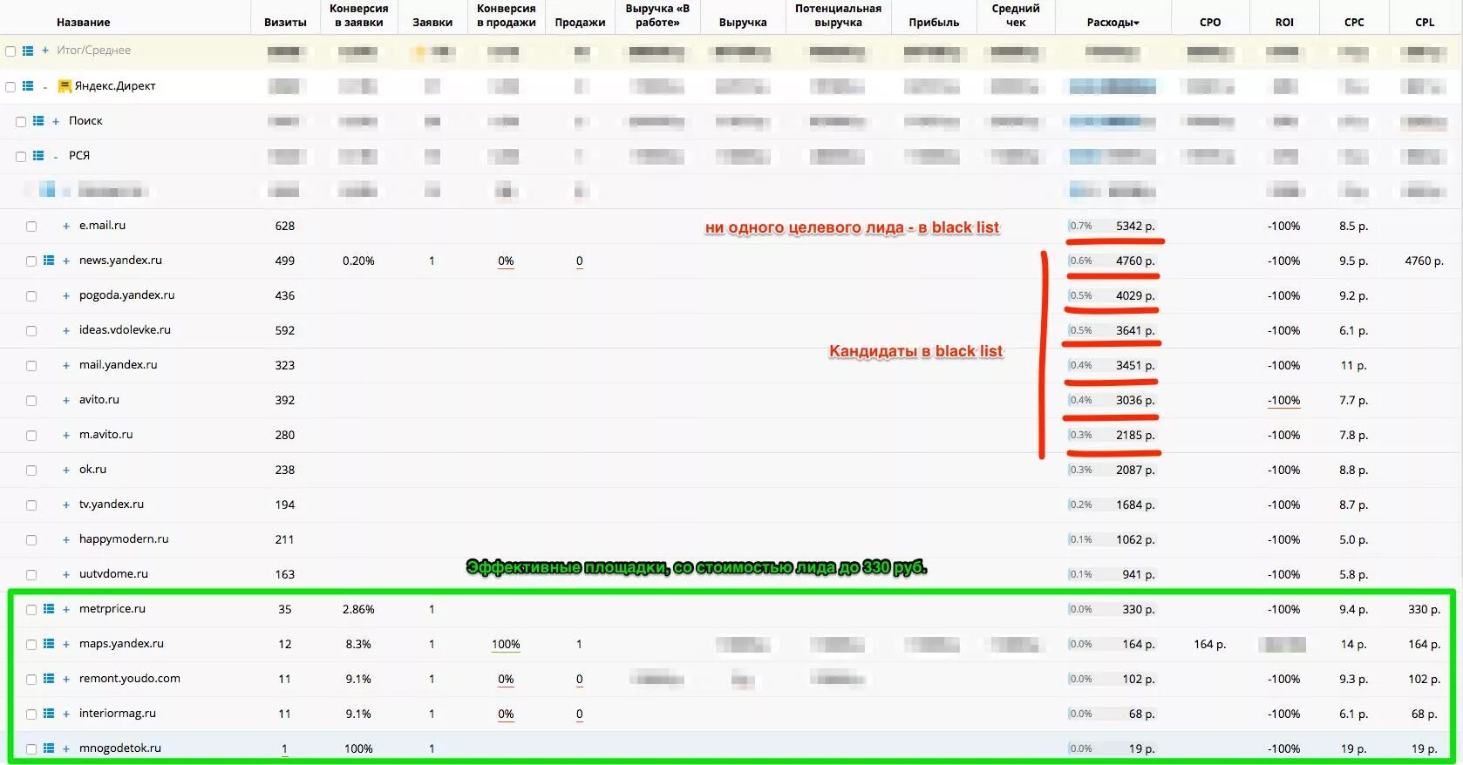Expand the m.avito.ru row
This screenshot has height=765, width=1463.
pyautogui.click(x=66, y=435)
